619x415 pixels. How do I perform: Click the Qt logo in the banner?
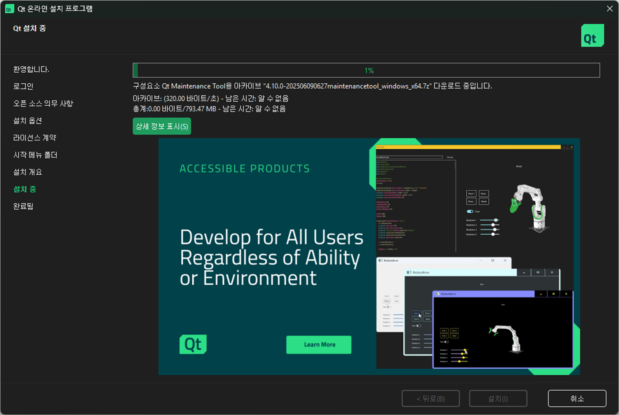pyautogui.click(x=193, y=344)
